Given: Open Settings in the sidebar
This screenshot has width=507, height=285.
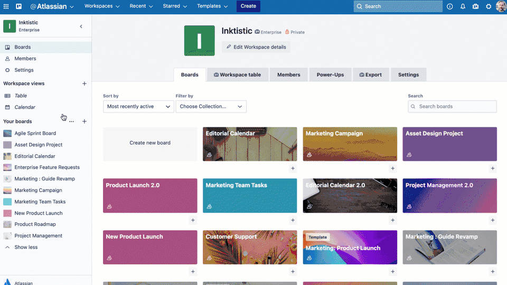Looking at the screenshot, I should [45, 70].
